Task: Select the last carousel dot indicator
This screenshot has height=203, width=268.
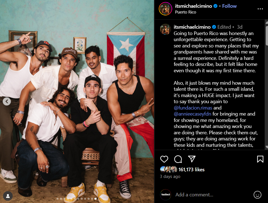Action: tap(95, 199)
